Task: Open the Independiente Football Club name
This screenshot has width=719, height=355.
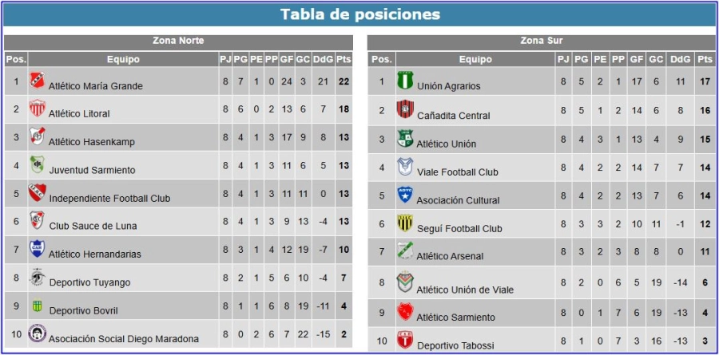Action: tap(109, 199)
